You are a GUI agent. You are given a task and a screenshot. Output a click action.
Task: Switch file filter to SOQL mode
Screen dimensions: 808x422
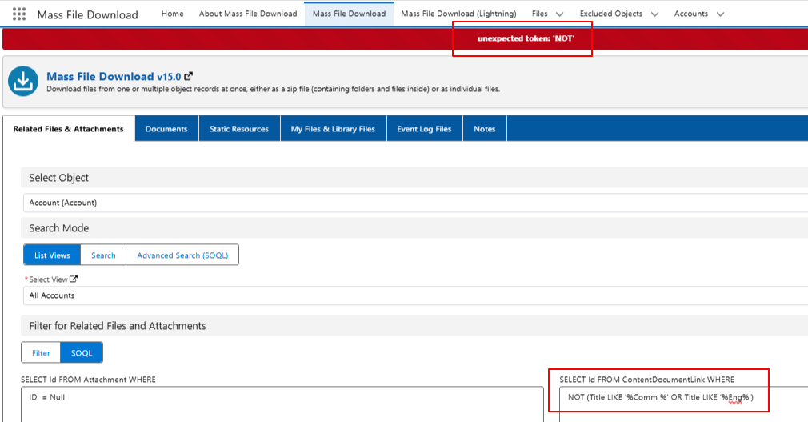[x=82, y=353]
